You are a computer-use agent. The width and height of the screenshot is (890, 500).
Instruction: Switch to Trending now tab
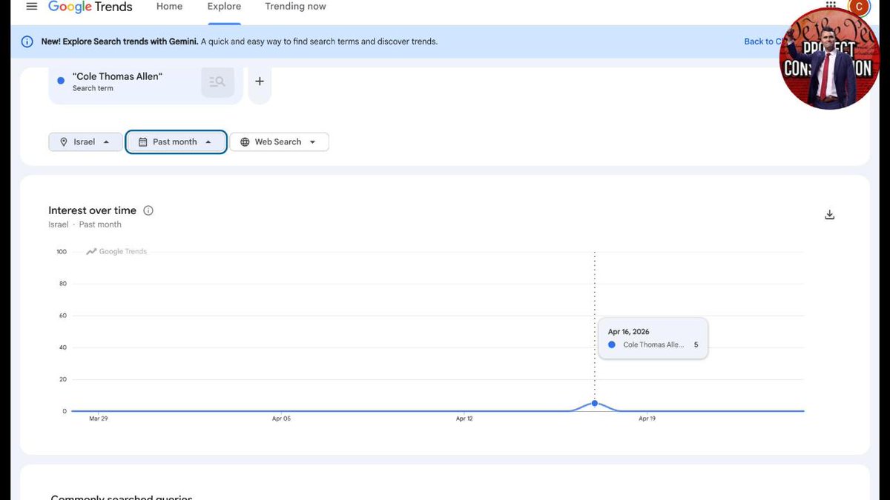[x=295, y=7]
